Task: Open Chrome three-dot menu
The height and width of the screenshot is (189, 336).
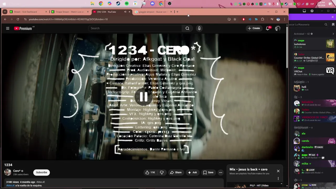Action: point(285,19)
